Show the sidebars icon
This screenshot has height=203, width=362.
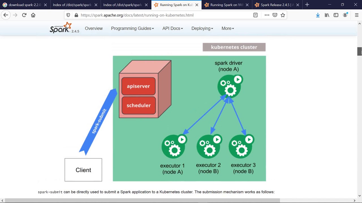[x=336, y=15]
